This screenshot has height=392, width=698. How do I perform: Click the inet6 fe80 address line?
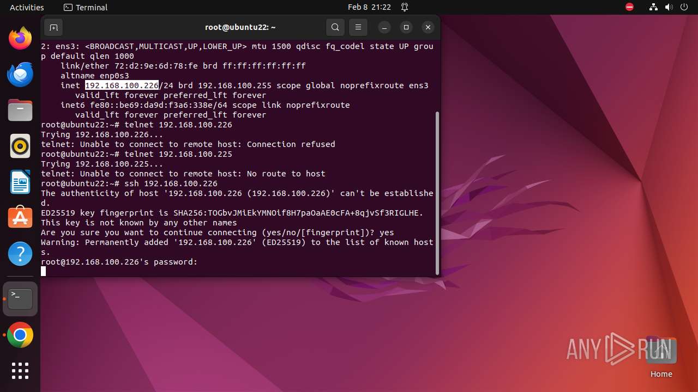205,105
